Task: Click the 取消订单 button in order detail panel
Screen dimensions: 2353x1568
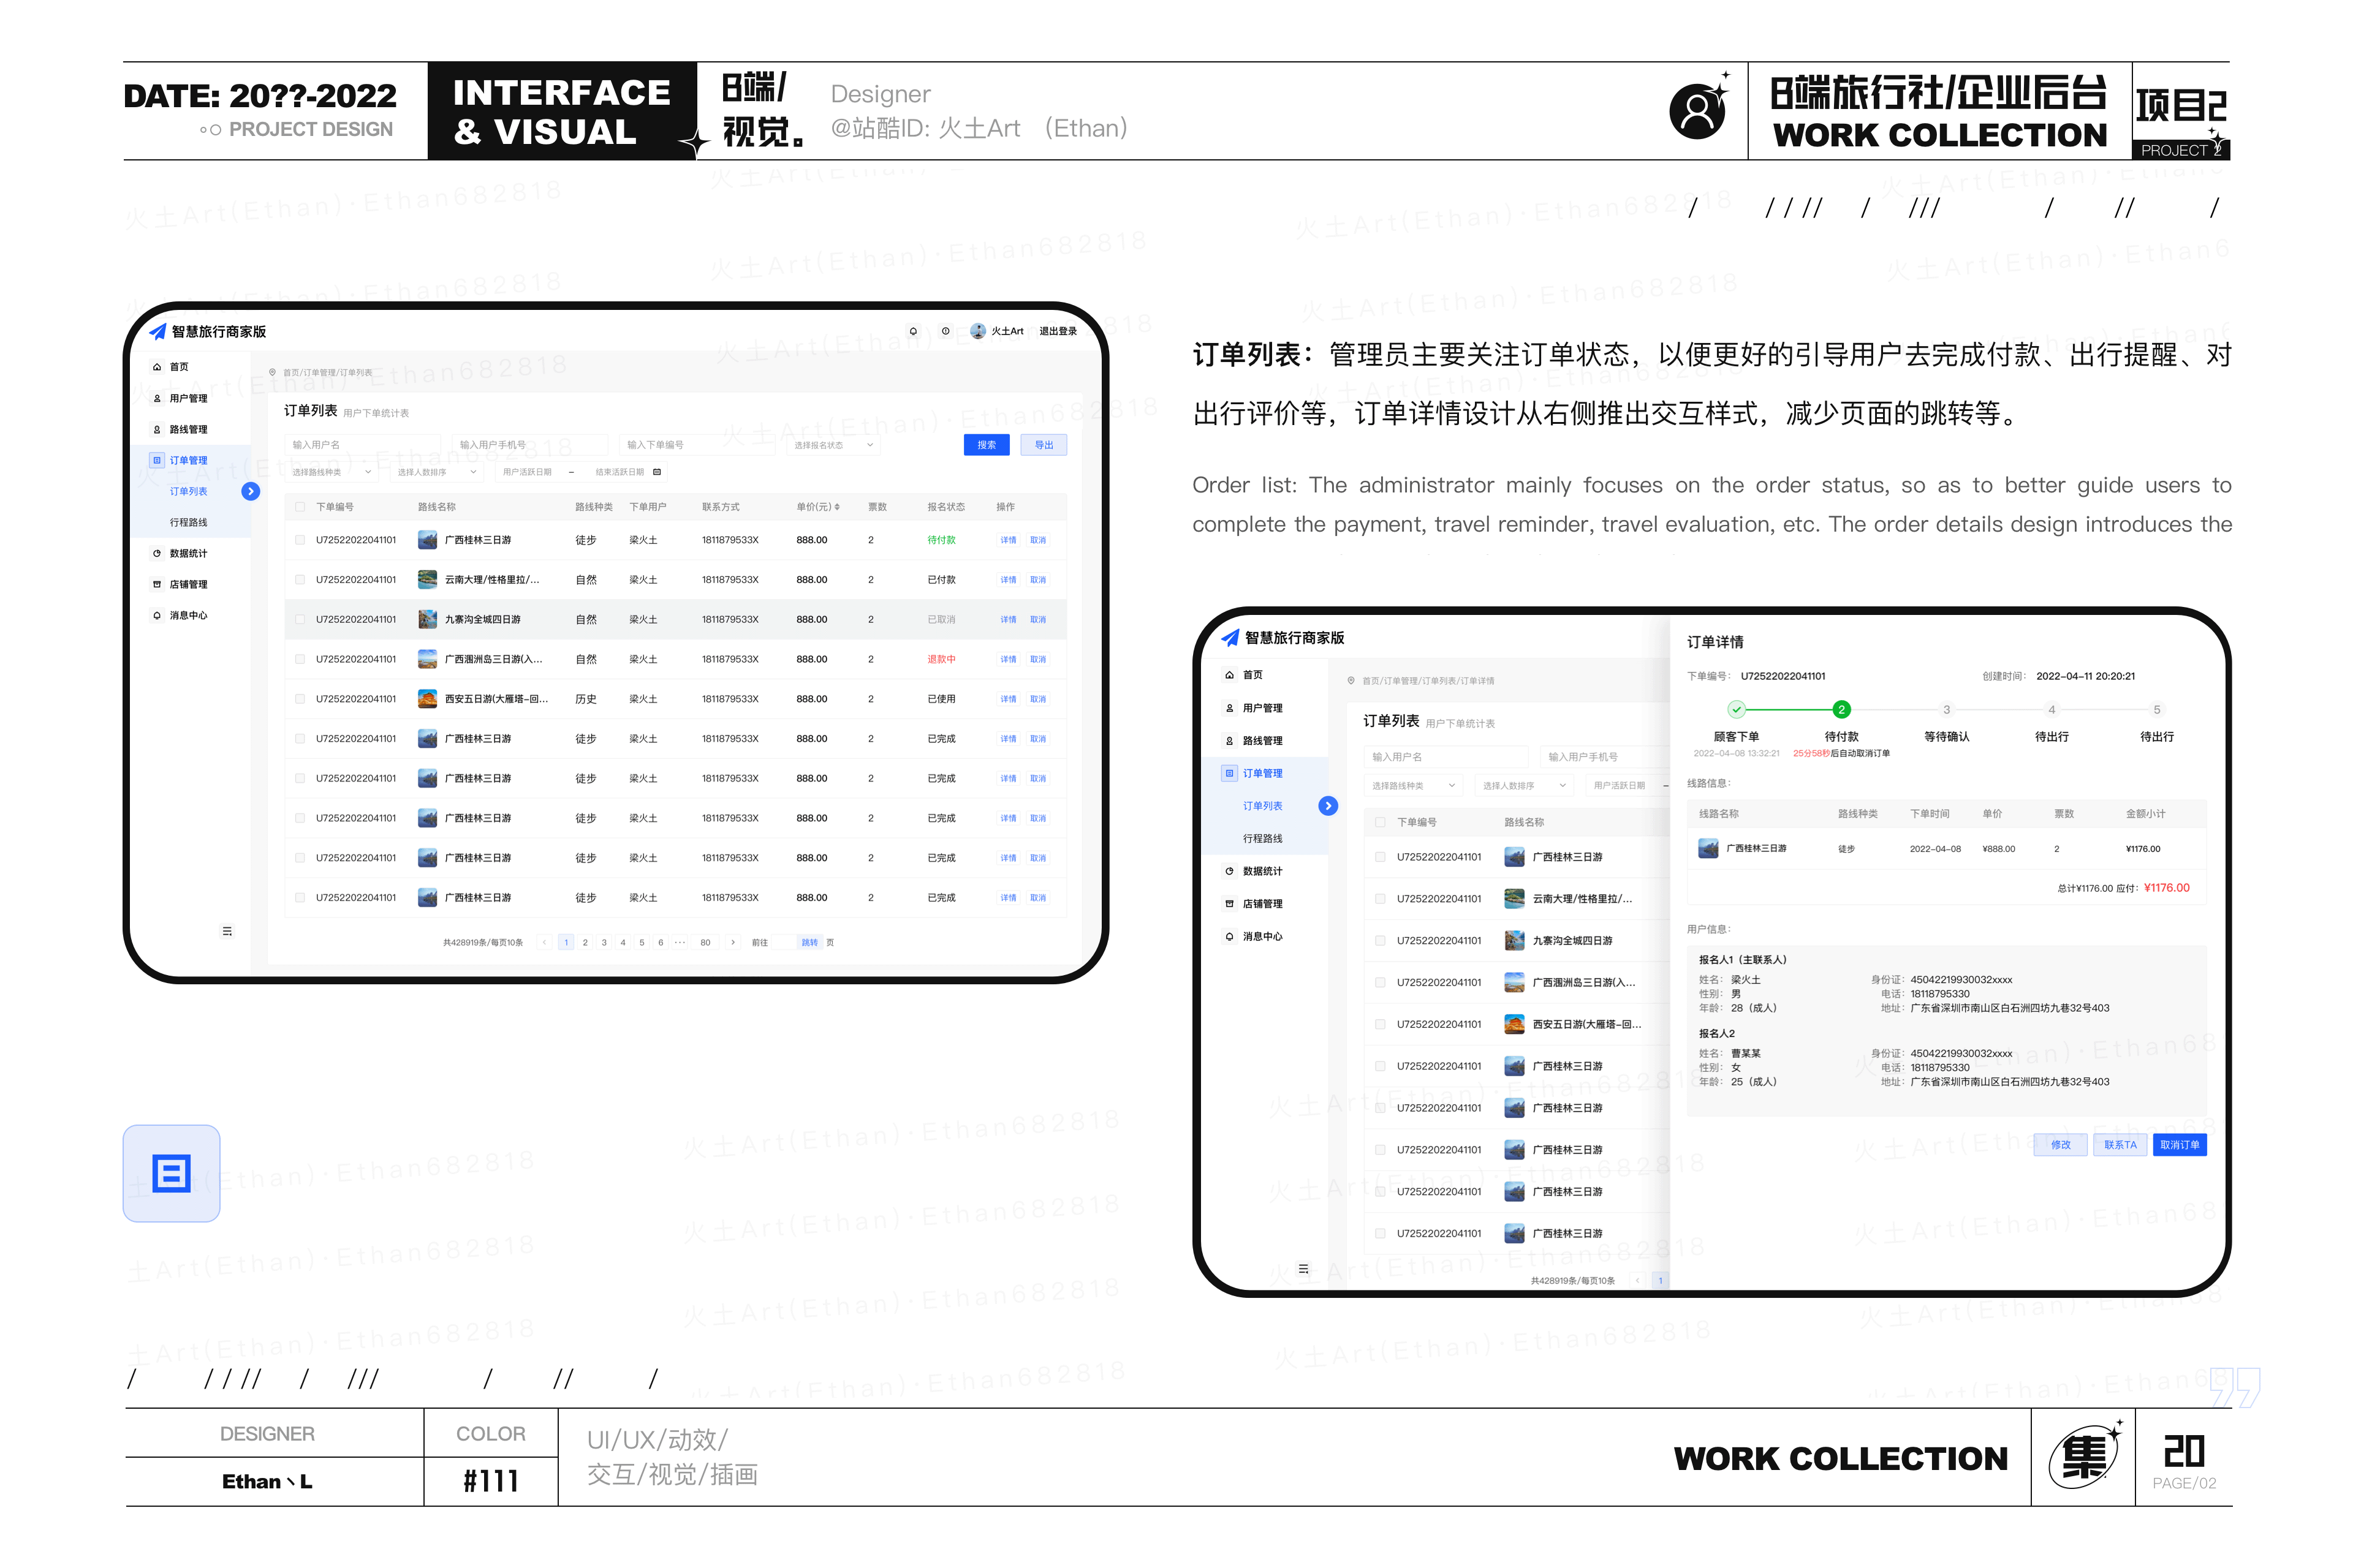Action: pos(2179,1145)
